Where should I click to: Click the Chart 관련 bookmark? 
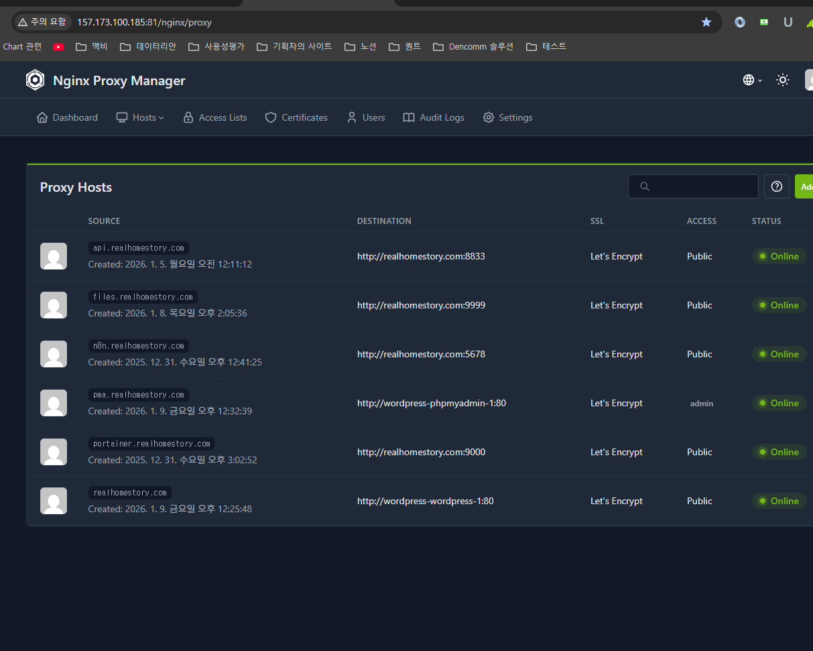click(22, 47)
